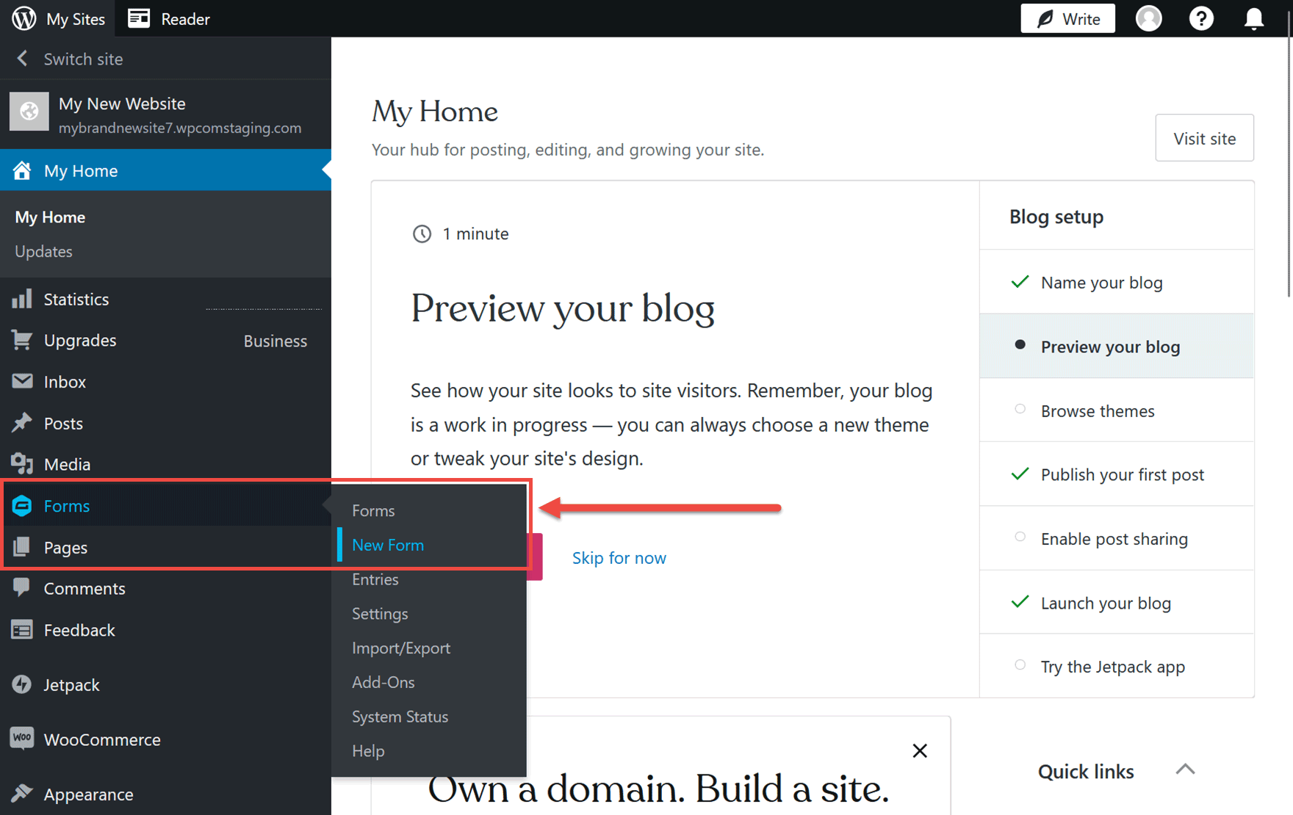This screenshot has height=815, width=1293.
Task: Open the help question mark icon
Action: pos(1201,18)
